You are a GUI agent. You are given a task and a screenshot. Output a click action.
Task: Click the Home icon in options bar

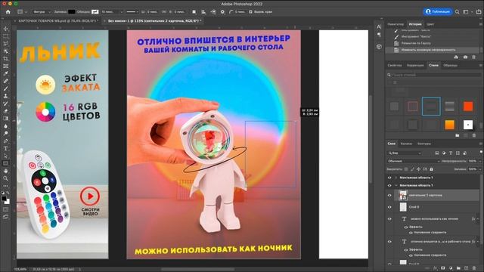pos(8,12)
